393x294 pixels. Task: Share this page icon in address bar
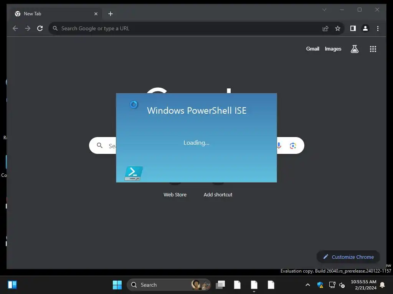pyautogui.click(x=325, y=28)
